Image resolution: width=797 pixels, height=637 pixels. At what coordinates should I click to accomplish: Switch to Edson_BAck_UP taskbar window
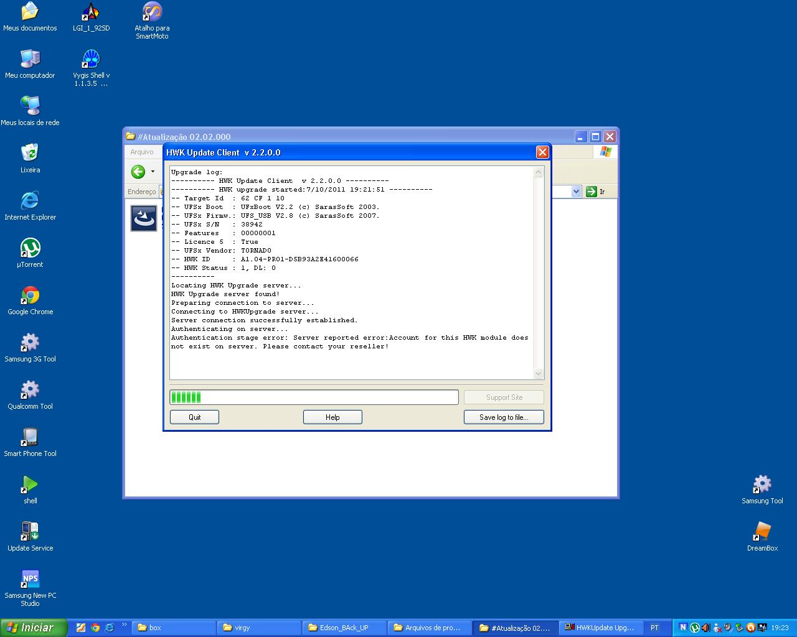(345, 628)
